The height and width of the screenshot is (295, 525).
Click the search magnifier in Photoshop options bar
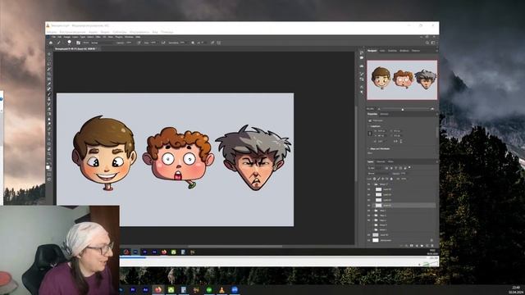coord(427,43)
